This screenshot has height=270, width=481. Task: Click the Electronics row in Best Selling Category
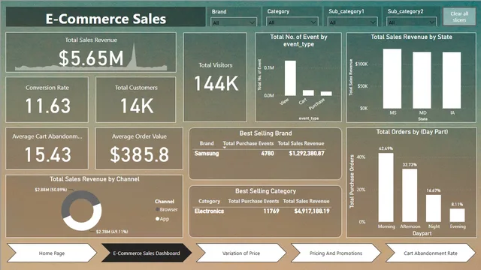click(x=262, y=211)
